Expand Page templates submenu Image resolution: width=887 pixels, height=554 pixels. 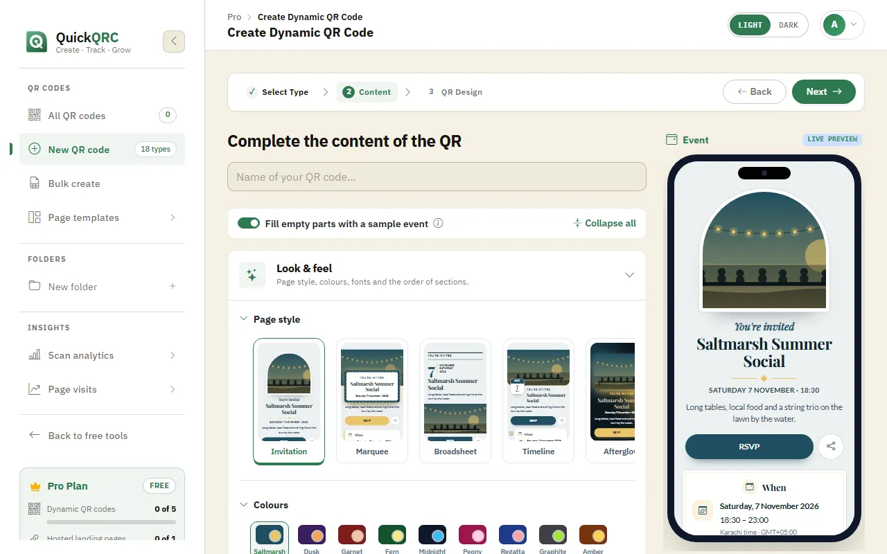(x=173, y=217)
